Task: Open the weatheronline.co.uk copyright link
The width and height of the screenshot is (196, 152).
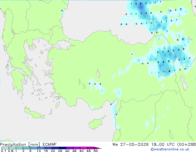Action: click(x=170, y=149)
